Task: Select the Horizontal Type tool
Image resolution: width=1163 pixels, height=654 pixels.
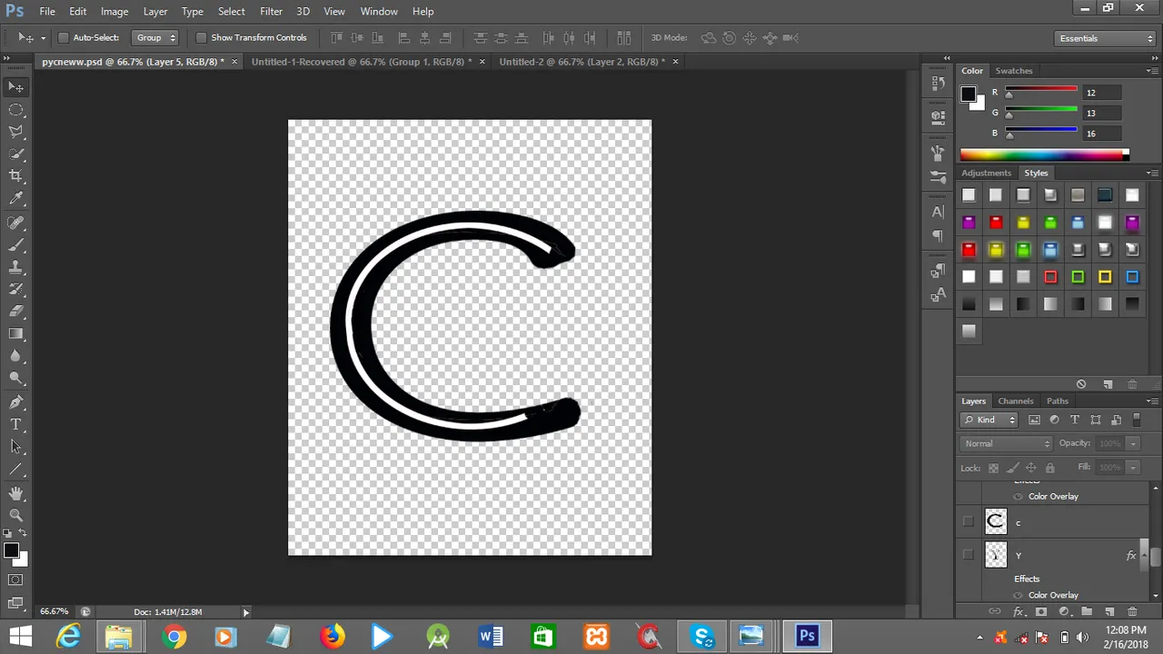Action: 16,424
